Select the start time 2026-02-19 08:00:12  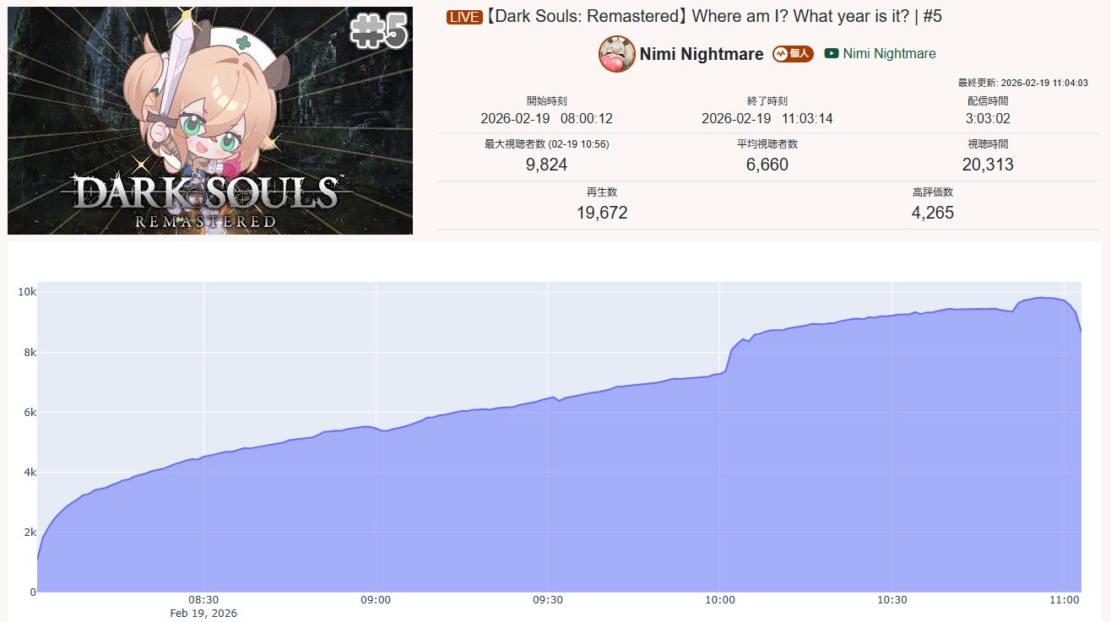(x=546, y=118)
